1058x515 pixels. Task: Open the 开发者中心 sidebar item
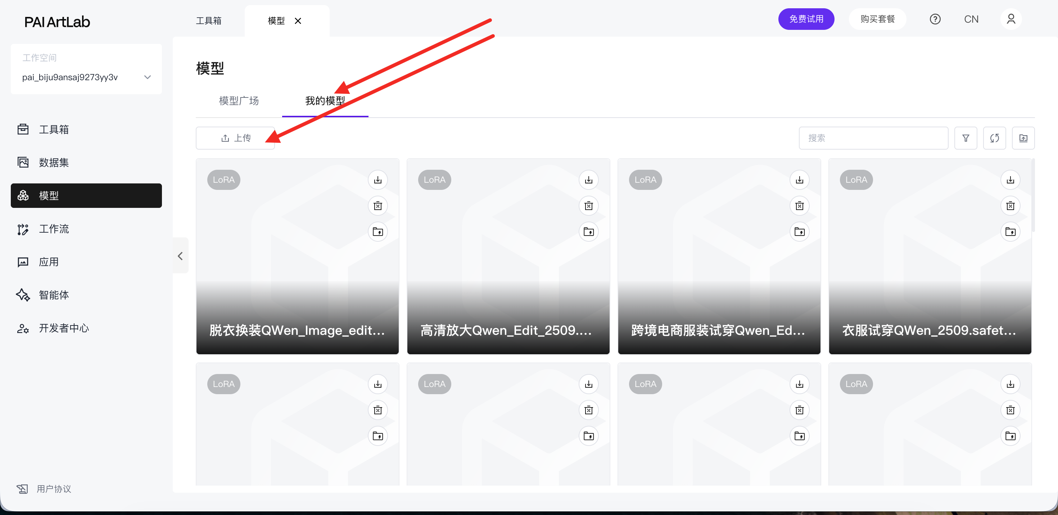[86, 328]
